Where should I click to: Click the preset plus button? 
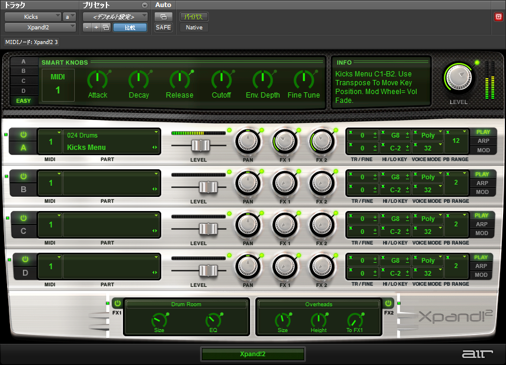tap(96, 28)
